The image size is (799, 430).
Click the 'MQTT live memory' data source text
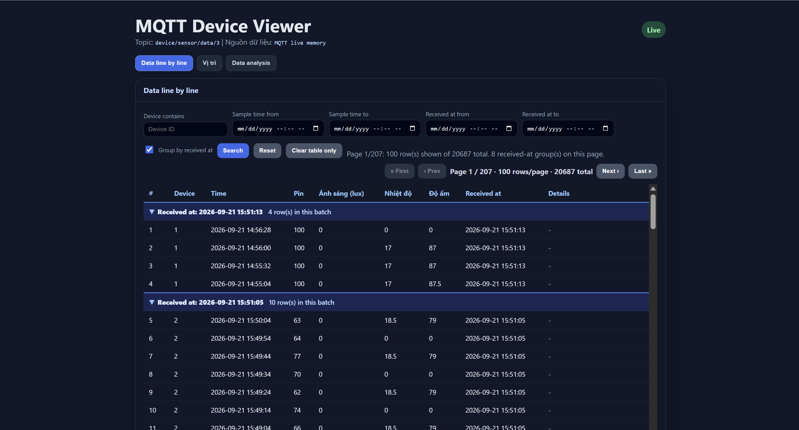tap(300, 43)
